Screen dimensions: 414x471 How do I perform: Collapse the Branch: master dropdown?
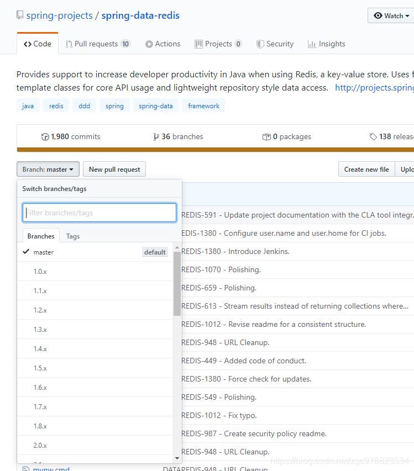pos(48,170)
